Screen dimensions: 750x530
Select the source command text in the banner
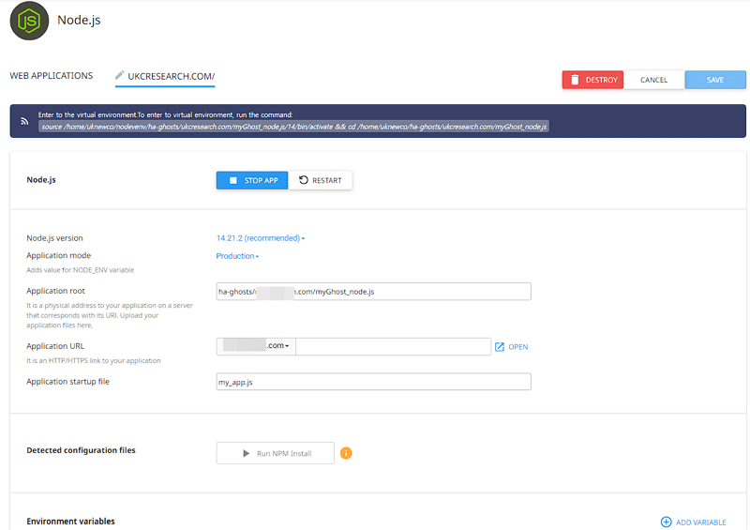pyautogui.click(x=293, y=127)
